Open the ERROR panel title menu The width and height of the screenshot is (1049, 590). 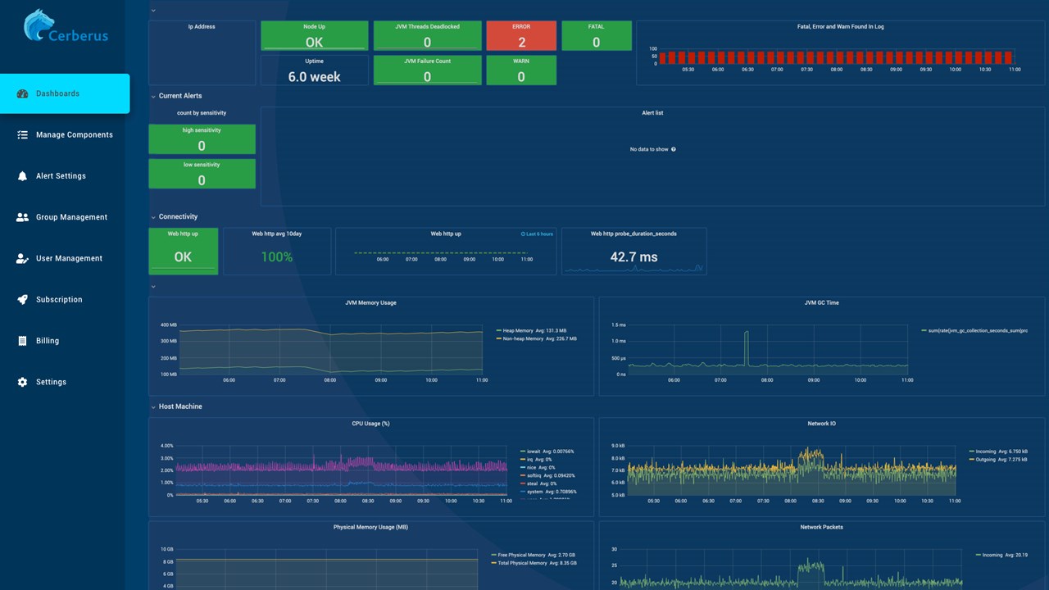[x=521, y=27]
